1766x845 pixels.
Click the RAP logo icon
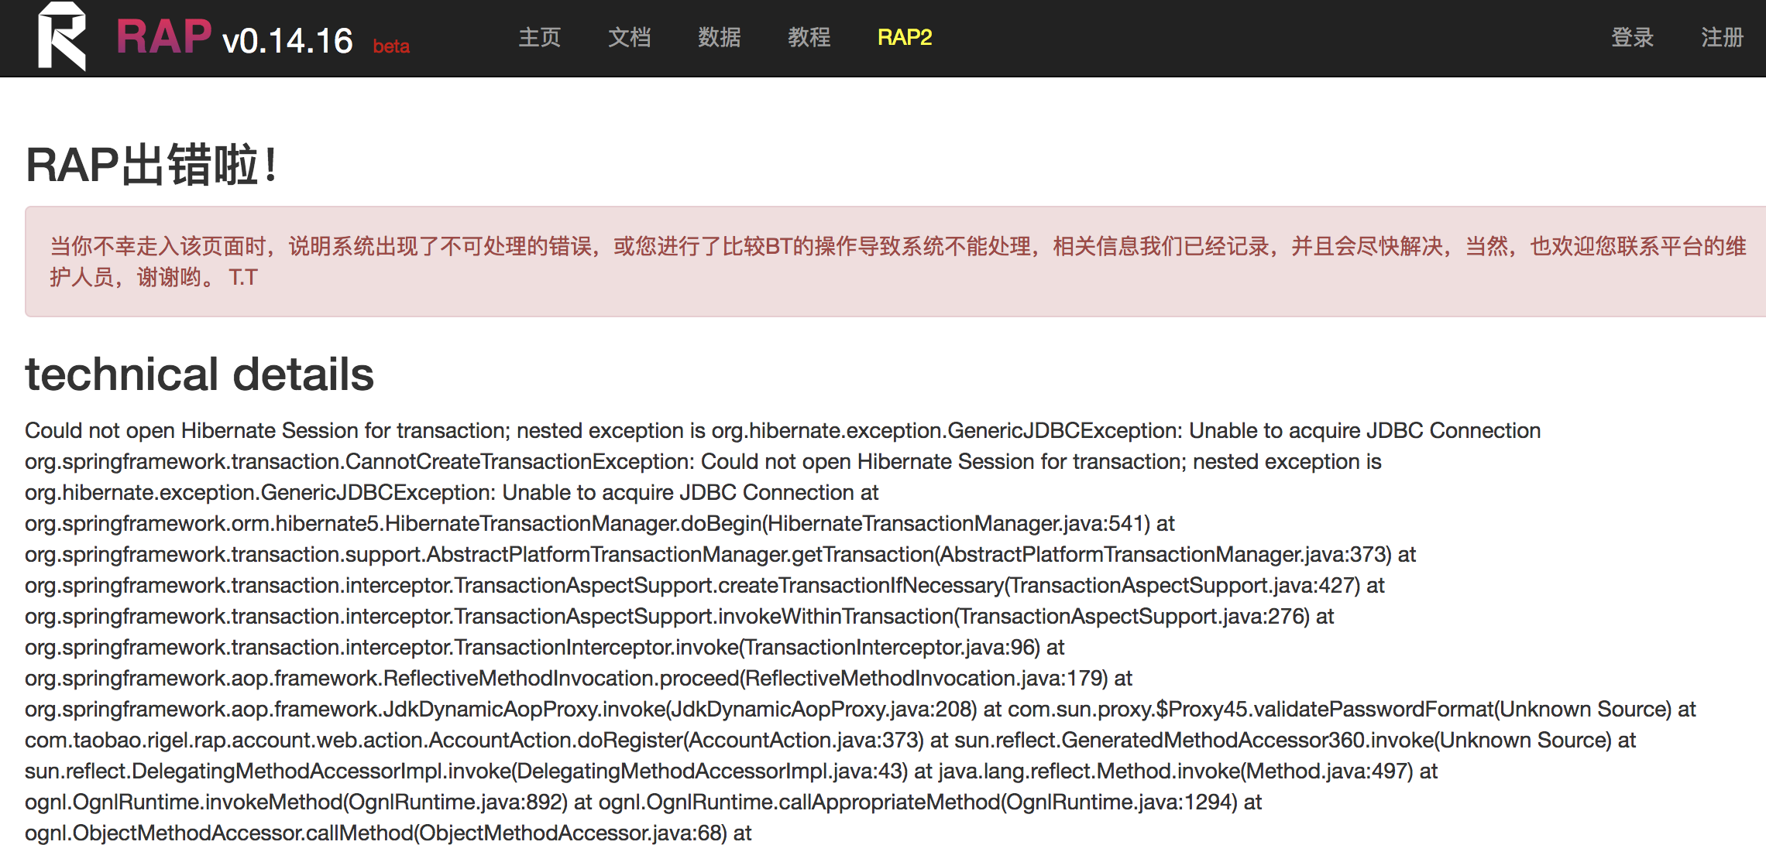(x=62, y=36)
